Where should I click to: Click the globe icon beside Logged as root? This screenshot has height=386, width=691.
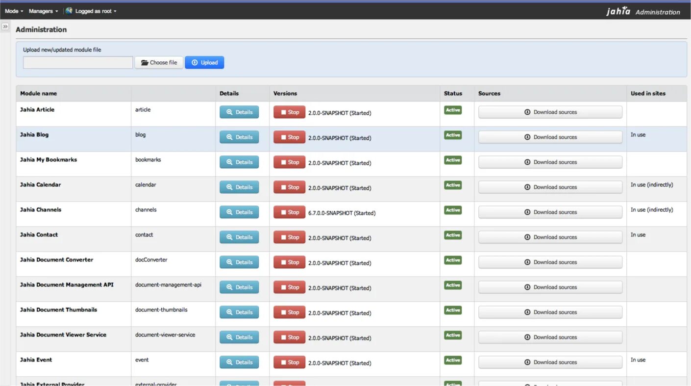(x=69, y=10)
